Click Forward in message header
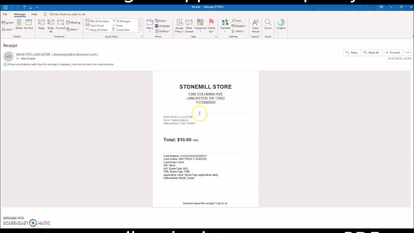 pos(392,52)
